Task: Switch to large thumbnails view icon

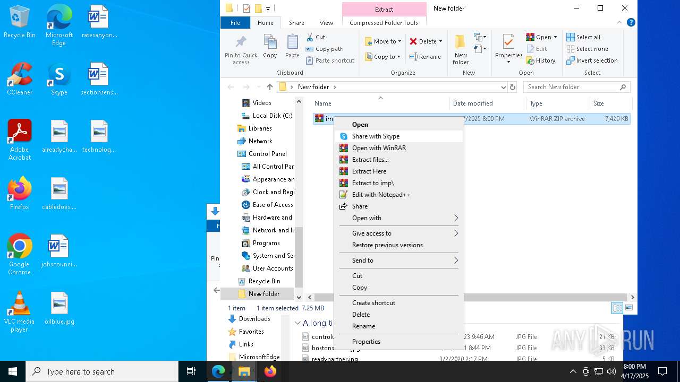Action: click(629, 308)
